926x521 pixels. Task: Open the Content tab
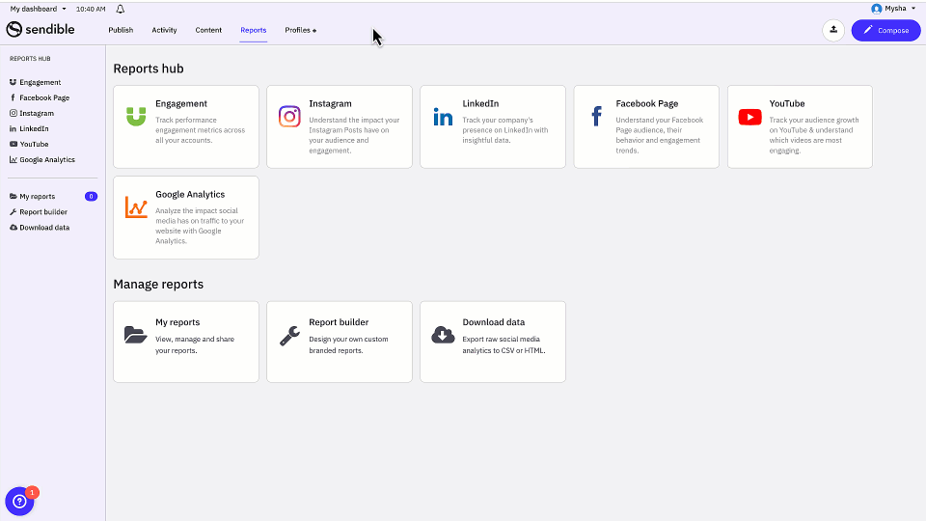(x=208, y=30)
